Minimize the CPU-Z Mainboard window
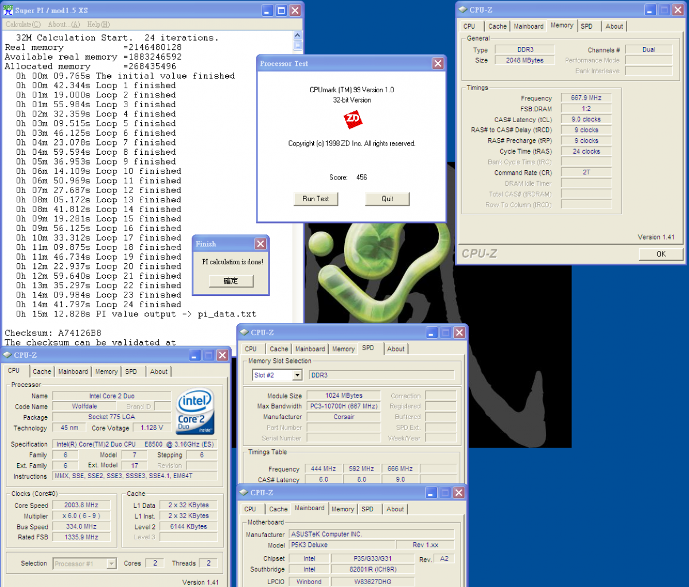 [432, 493]
